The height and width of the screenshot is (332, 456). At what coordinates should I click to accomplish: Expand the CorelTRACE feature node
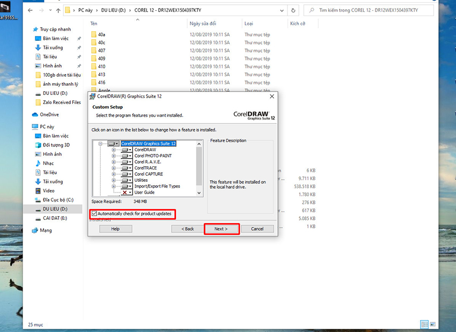pyautogui.click(x=114, y=168)
